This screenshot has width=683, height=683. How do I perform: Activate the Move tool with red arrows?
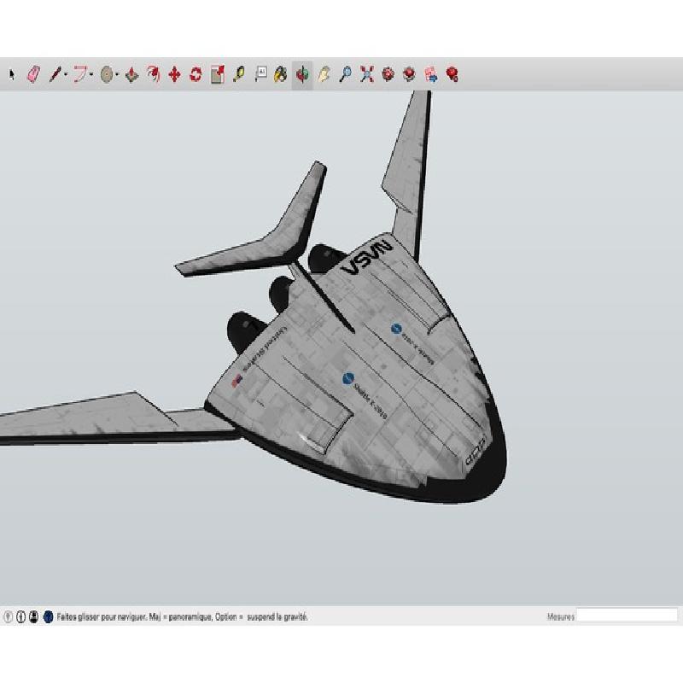click(174, 75)
